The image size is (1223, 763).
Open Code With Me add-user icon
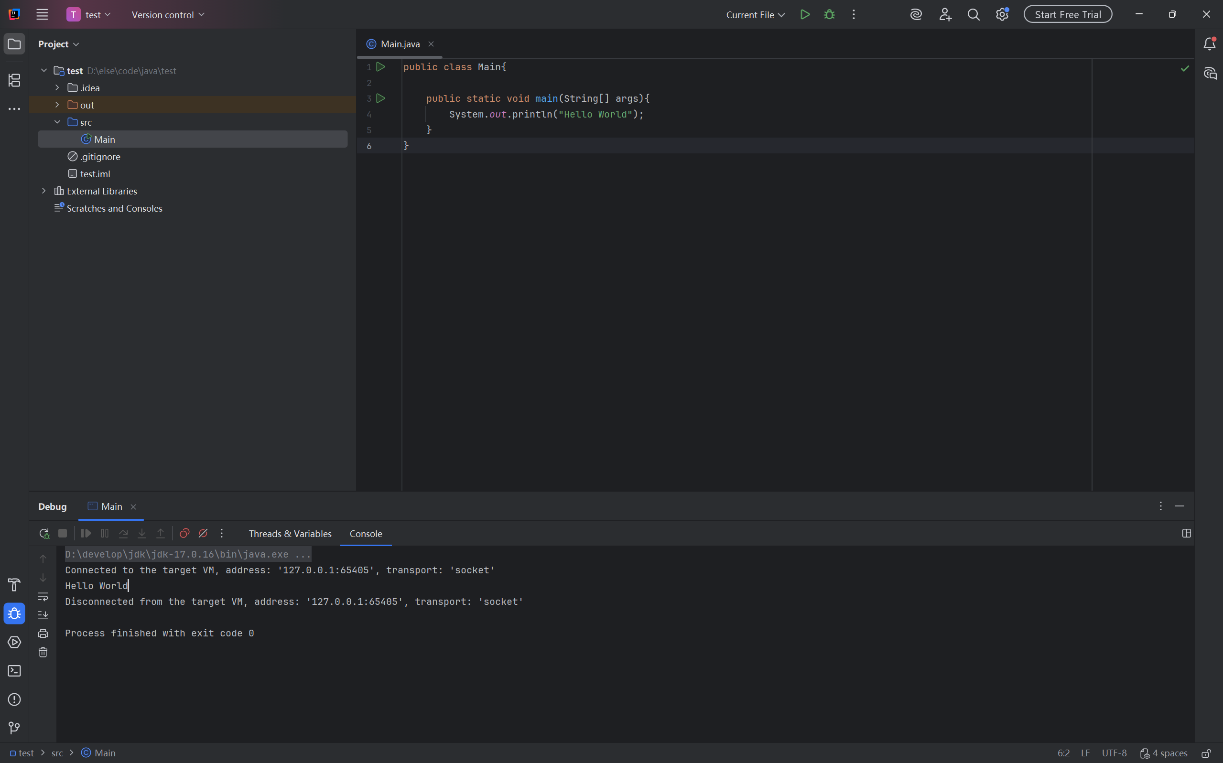click(x=945, y=15)
